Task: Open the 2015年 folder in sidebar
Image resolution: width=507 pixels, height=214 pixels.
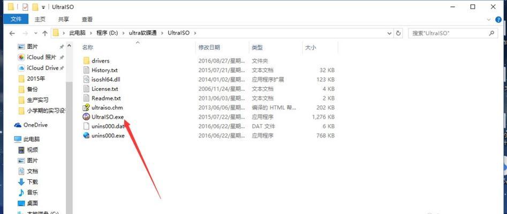Action: point(36,79)
